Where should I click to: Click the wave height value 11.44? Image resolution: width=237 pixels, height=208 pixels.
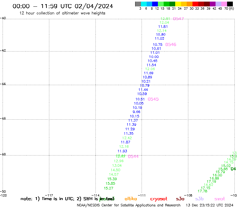143,90
